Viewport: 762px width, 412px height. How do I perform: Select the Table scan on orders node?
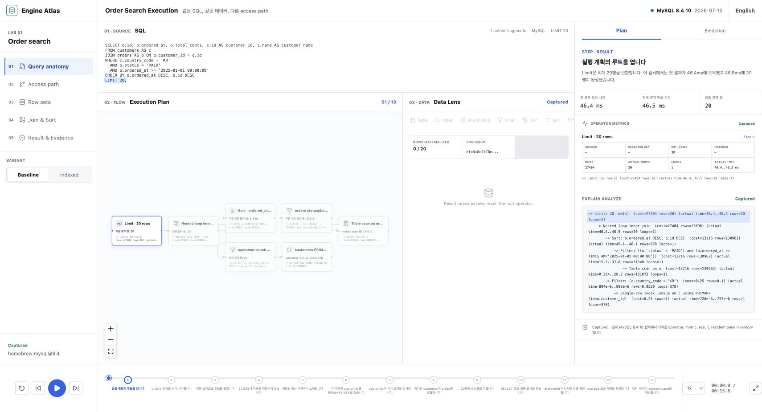pos(364,231)
